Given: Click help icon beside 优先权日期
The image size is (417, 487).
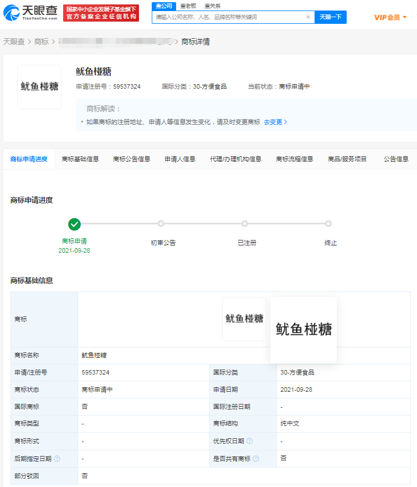Looking at the screenshot, I should coord(250,442).
